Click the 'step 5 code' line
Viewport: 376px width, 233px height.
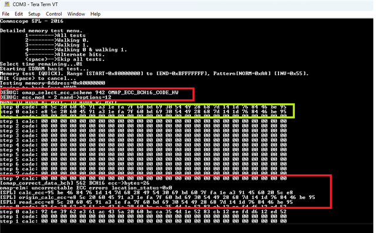[x=143, y=155]
